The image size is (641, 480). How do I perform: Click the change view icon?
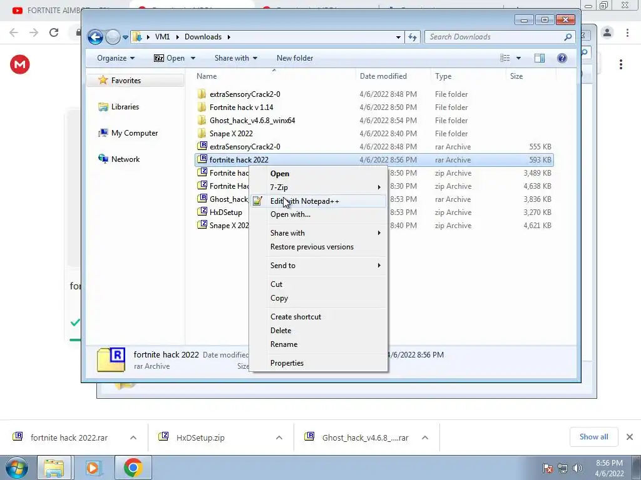pyautogui.click(x=505, y=58)
